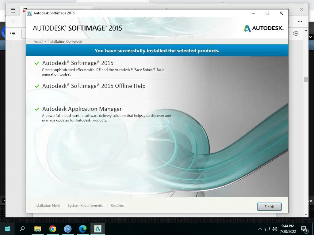Screen dimensions: 314x235
Task: Click the checkmark beside Softimage 2015 Offline Help
Action: [37, 86]
